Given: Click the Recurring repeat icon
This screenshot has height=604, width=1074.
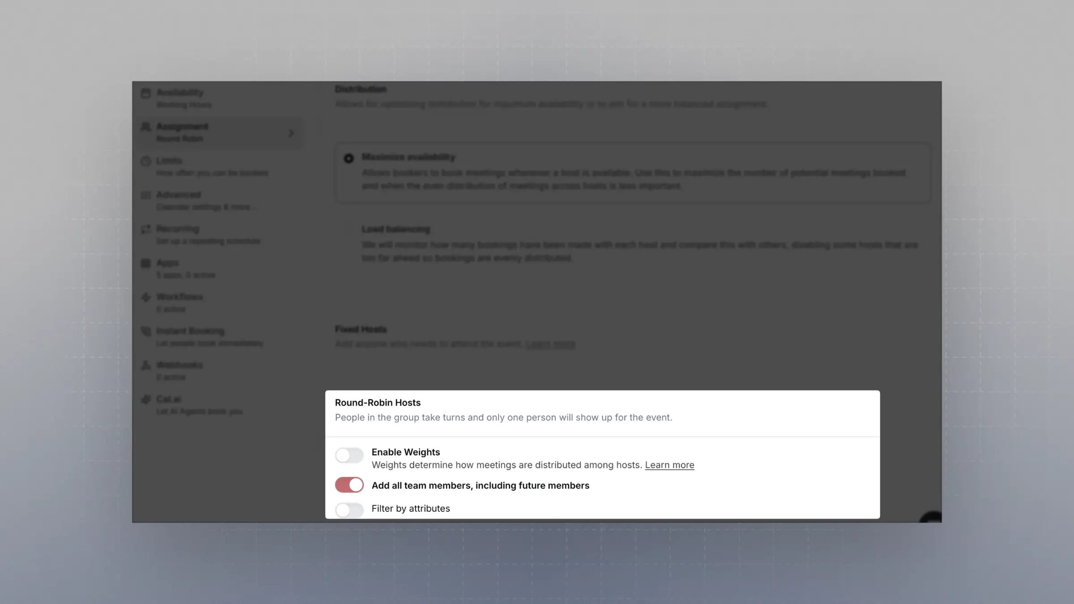Looking at the screenshot, I should pyautogui.click(x=145, y=229).
